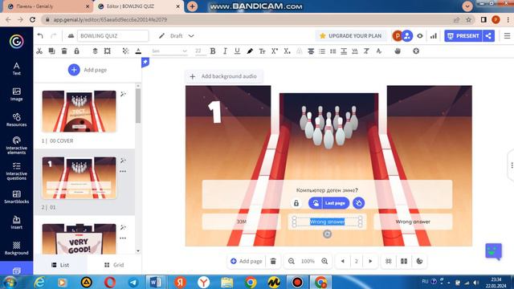Toggle subscript formatting
The height and width of the screenshot is (289, 514).
click(287, 51)
